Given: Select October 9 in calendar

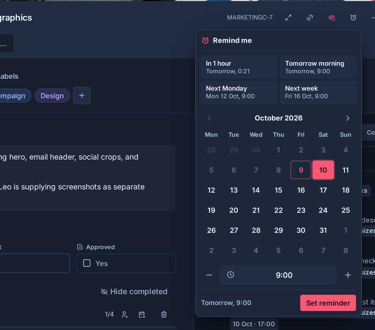Looking at the screenshot, I should [301, 170].
